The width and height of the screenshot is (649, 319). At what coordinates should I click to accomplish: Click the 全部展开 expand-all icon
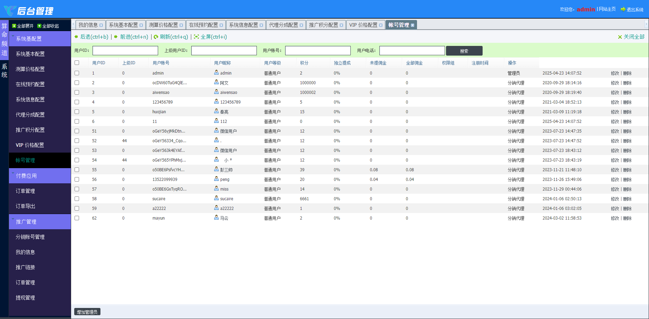(x=14, y=26)
